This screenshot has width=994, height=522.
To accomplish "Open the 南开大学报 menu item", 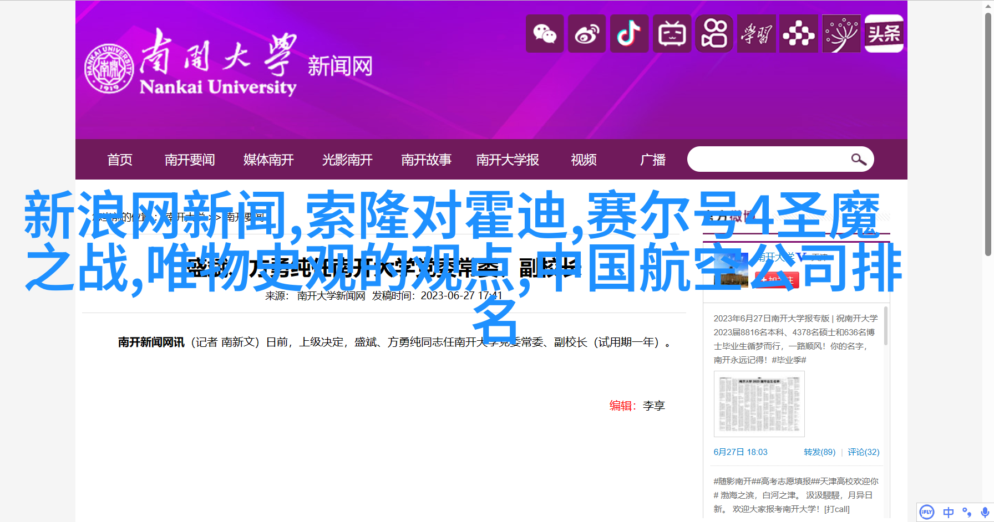I will coord(508,160).
